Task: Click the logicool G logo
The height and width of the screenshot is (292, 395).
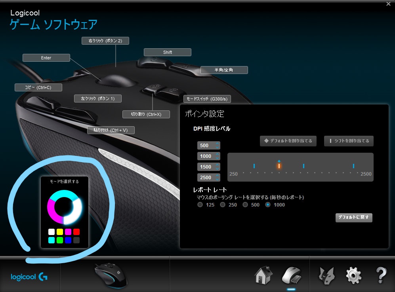Action: coord(29,277)
